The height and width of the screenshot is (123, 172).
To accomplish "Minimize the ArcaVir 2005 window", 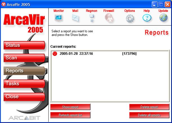I will coord(155,4).
